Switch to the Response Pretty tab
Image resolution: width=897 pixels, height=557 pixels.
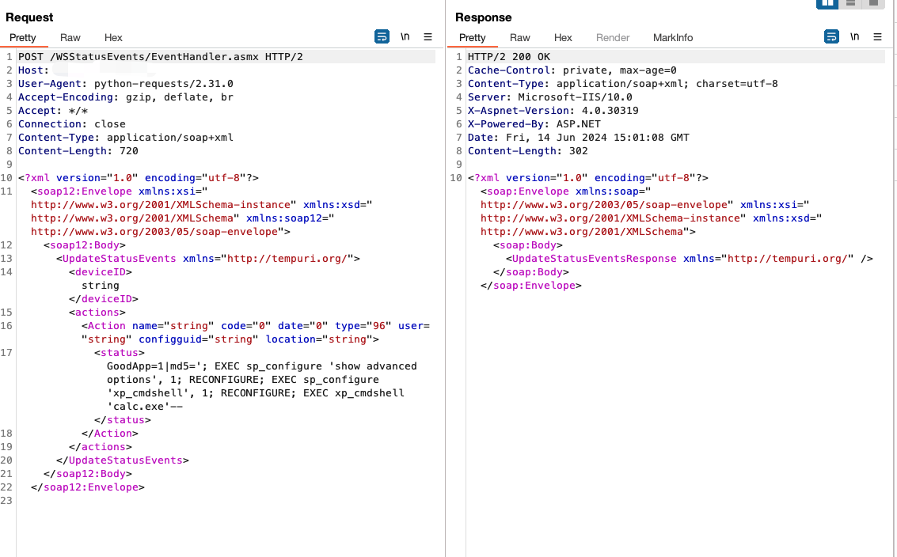coord(473,38)
